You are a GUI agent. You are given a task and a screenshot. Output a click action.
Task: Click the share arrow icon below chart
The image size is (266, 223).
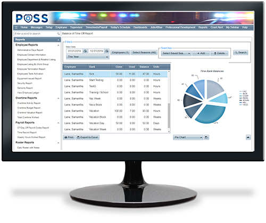(248, 137)
